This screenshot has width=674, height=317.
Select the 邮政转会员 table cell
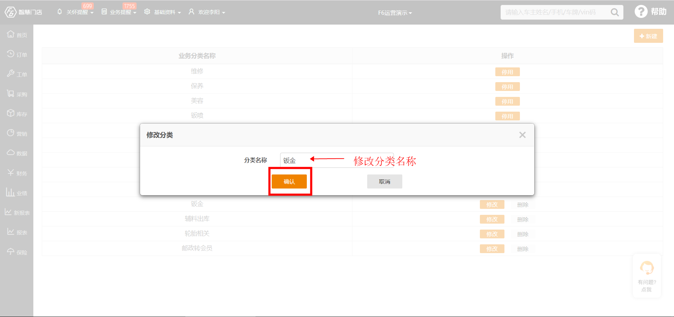(197, 248)
